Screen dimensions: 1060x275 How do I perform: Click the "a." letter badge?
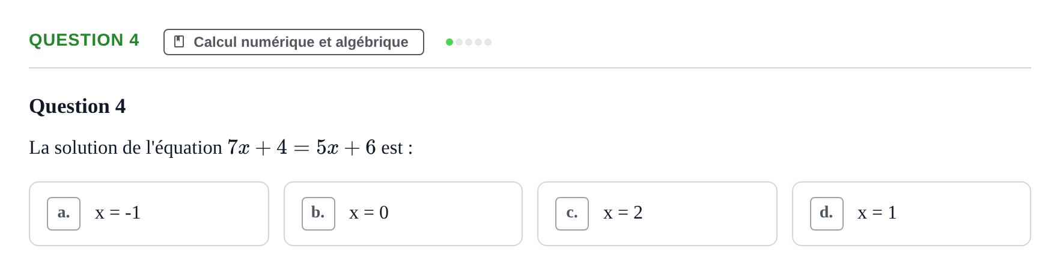coord(64,214)
